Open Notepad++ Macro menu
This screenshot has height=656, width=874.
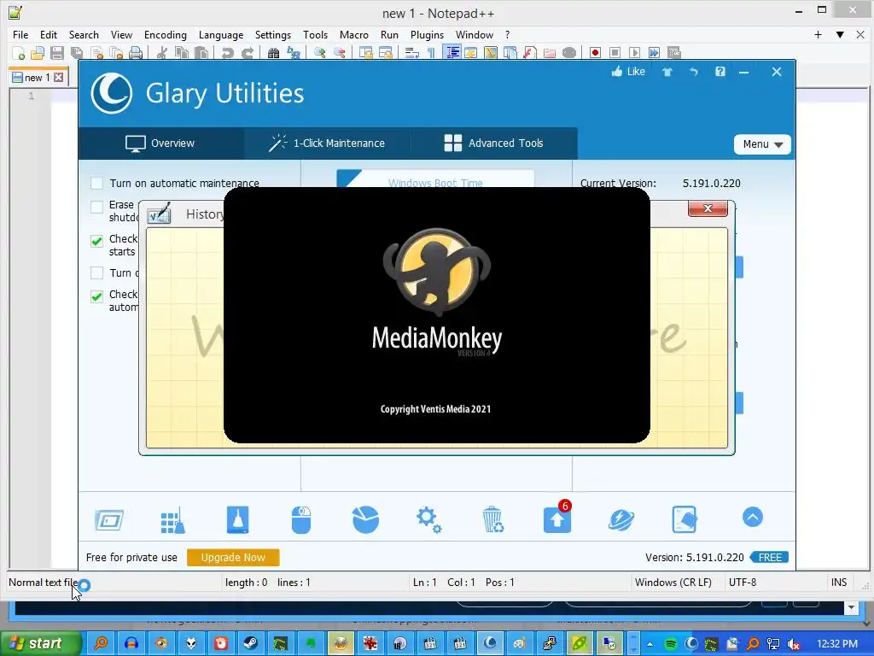[354, 34]
